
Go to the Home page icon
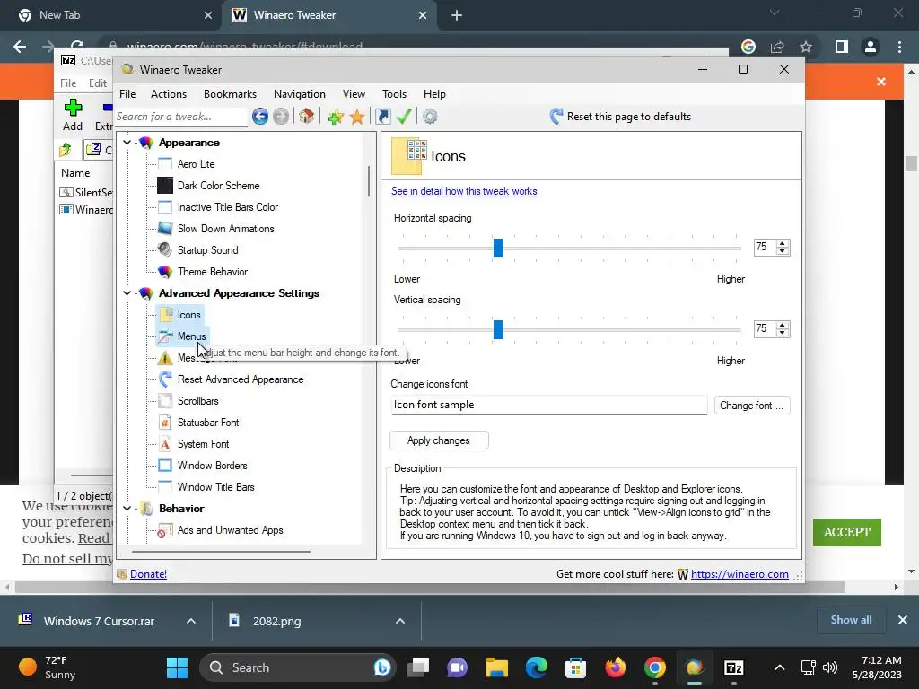(307, 116)
